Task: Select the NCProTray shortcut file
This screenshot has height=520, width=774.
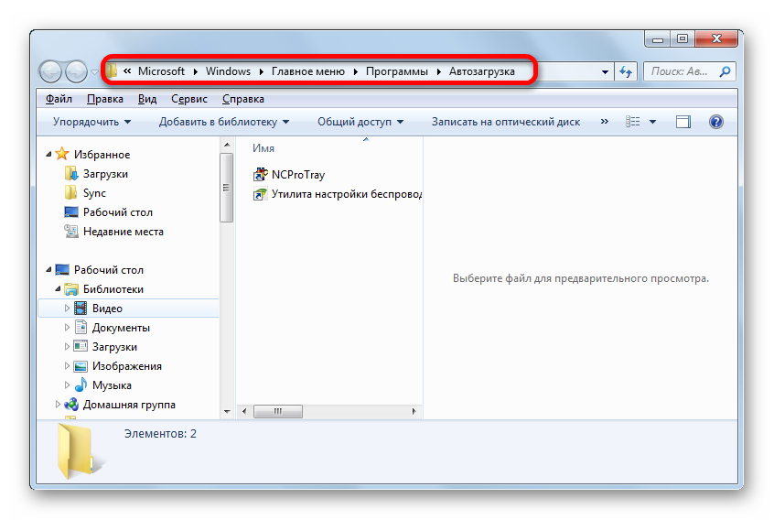Action: [297, 175]
